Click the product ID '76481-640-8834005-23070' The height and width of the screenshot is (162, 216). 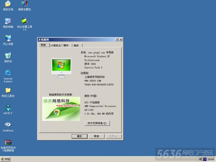click(99, 85)
